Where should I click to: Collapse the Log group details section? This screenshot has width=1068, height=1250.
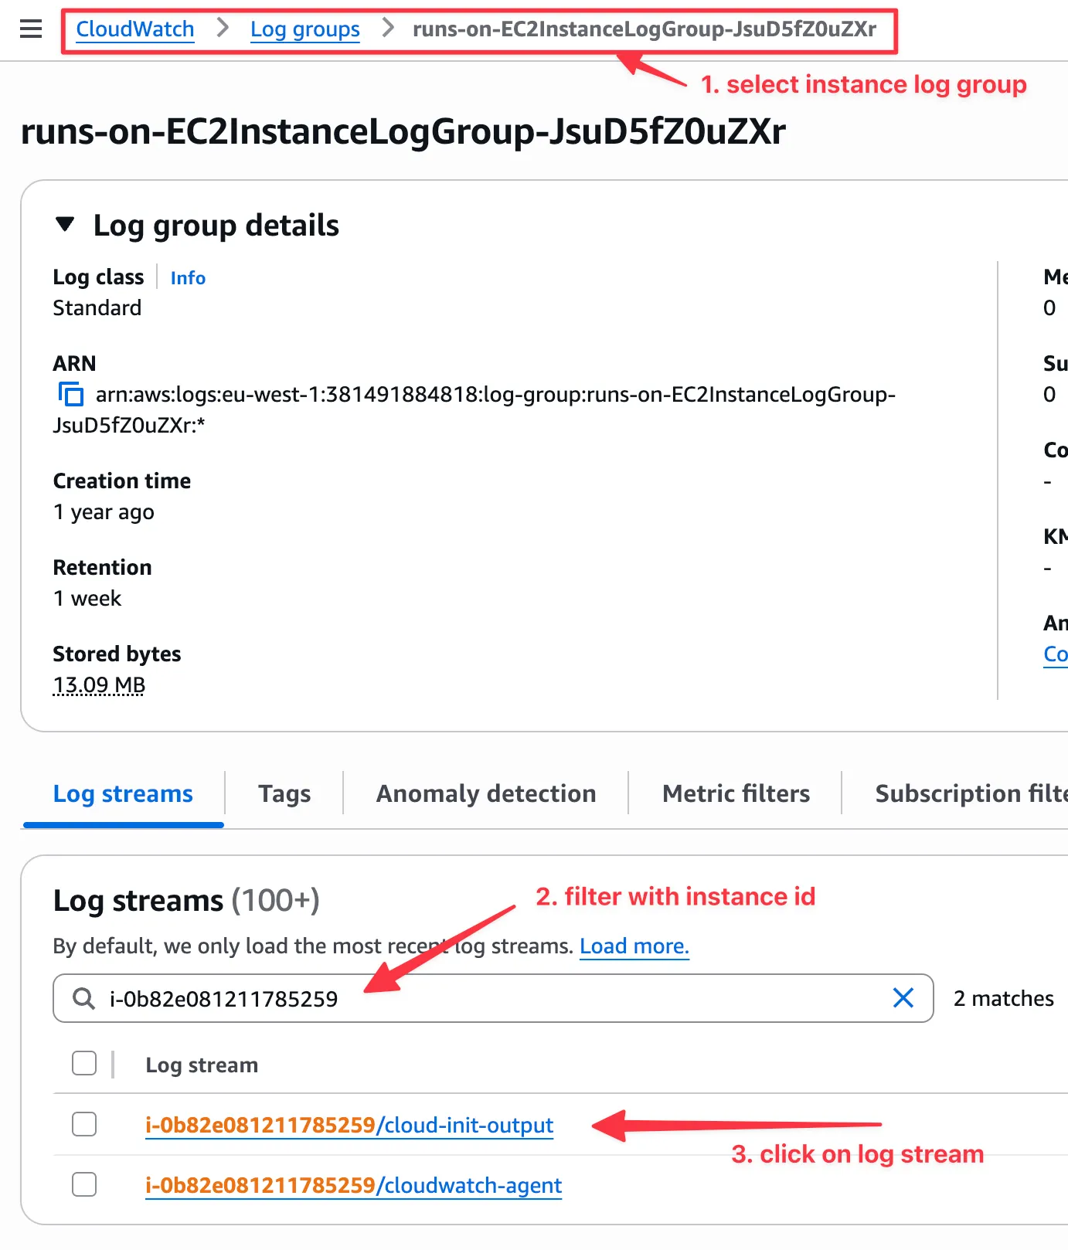[66, 225]
